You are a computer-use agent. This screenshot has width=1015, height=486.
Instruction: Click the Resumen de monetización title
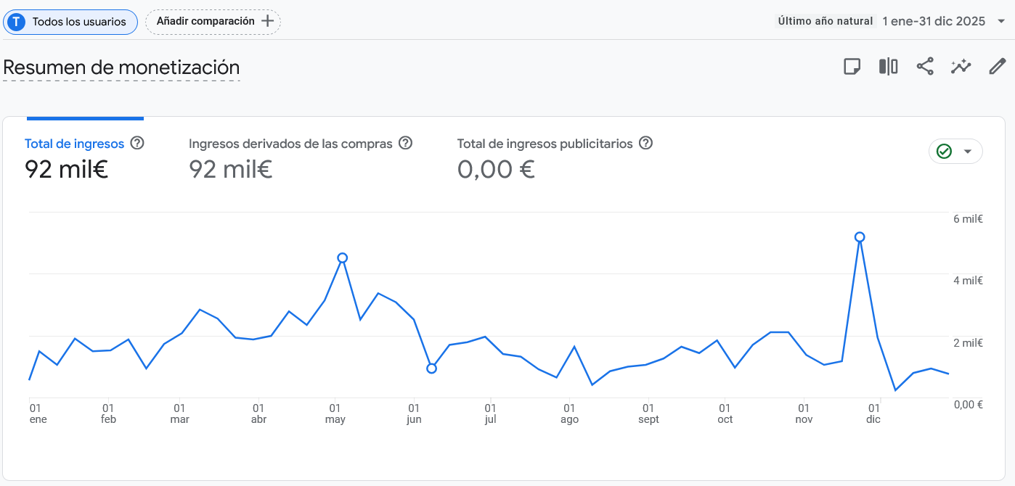click(121, 67)
